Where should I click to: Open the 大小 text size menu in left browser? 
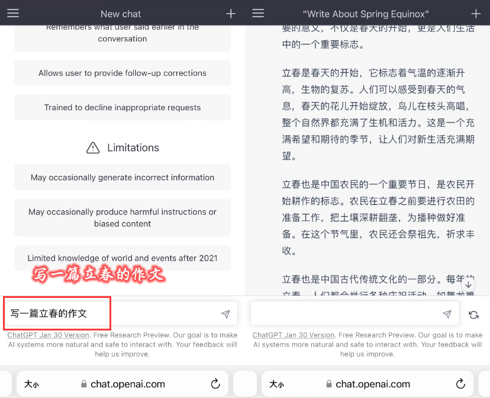point(31,384)
